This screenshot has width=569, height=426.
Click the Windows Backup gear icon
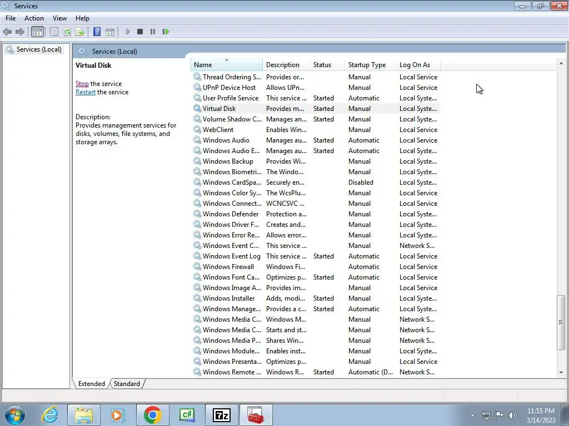[197, 161]
